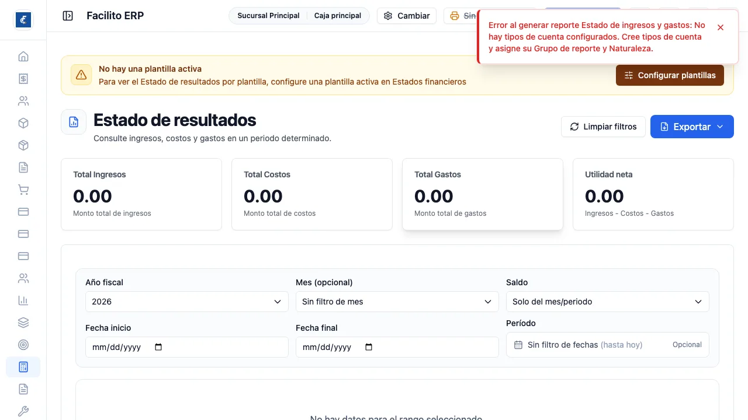Expand the Año fiscal 2026 dropdown
The width and height of the screenshot is (748, 420).
tap(187, 302)
